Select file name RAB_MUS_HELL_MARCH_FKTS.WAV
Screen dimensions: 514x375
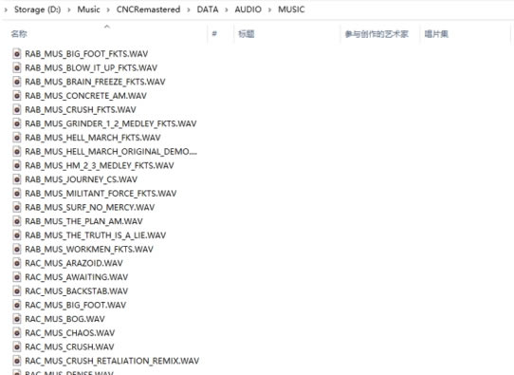coord(93,138)
